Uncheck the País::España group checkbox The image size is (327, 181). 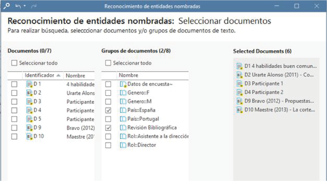pyautogui.click(x=108, y=110)
